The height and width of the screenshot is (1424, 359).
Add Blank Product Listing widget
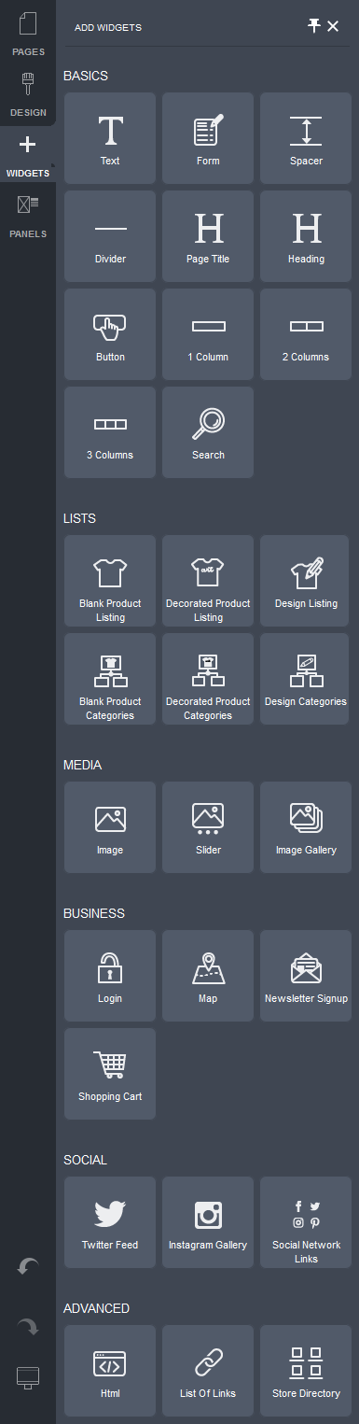click(x=110, y=581)
